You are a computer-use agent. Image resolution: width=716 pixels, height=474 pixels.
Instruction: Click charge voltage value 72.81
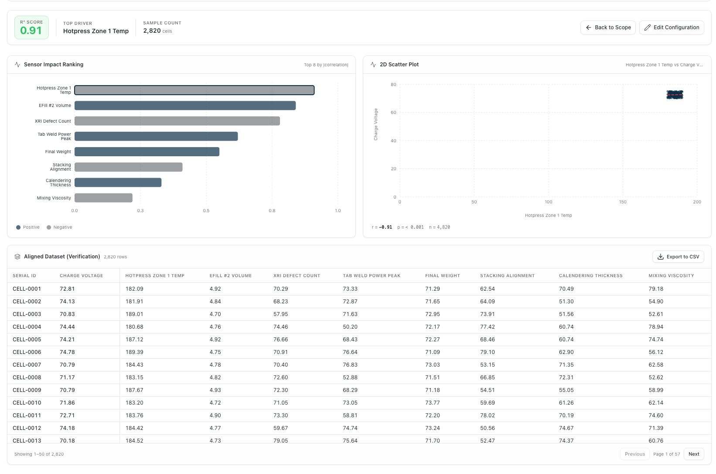[67, 289]
